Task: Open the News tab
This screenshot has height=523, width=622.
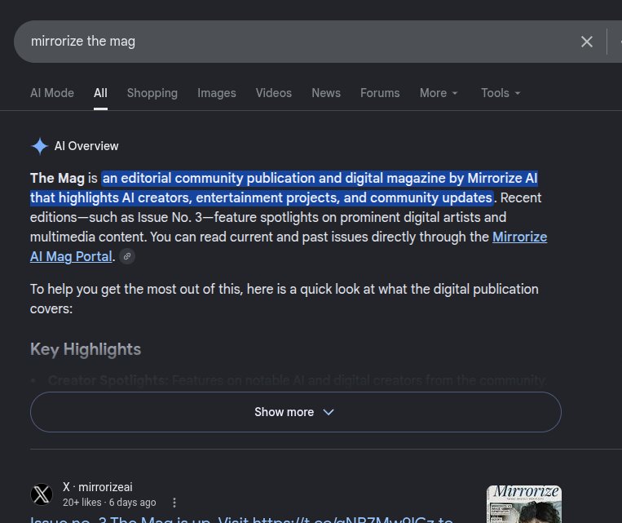Action: click(x=326, y=93)
